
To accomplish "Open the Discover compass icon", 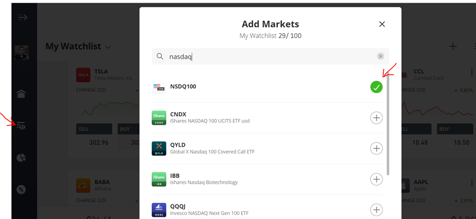I will pos(21,190).
